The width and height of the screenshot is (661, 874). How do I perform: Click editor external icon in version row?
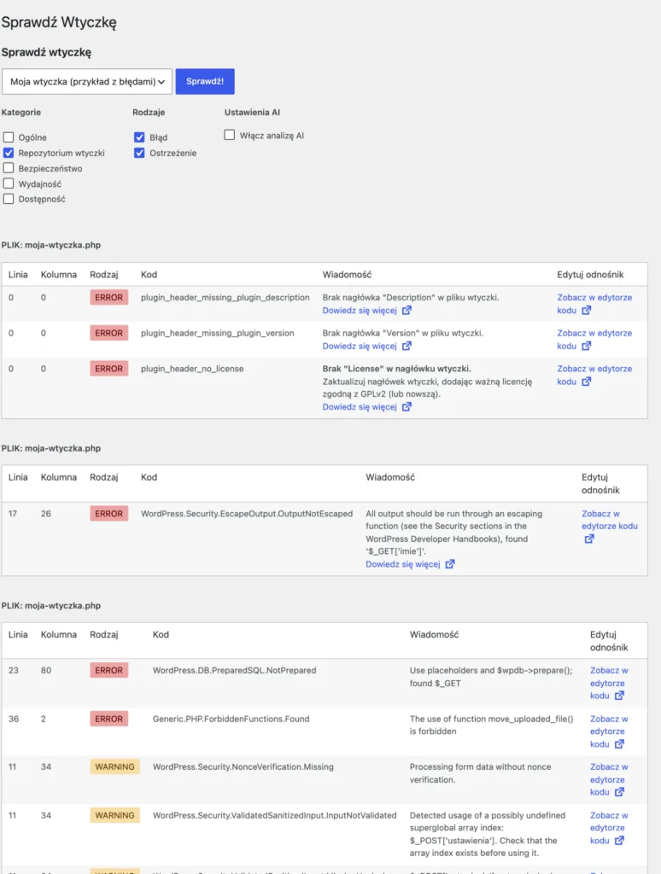pos(586,347)
